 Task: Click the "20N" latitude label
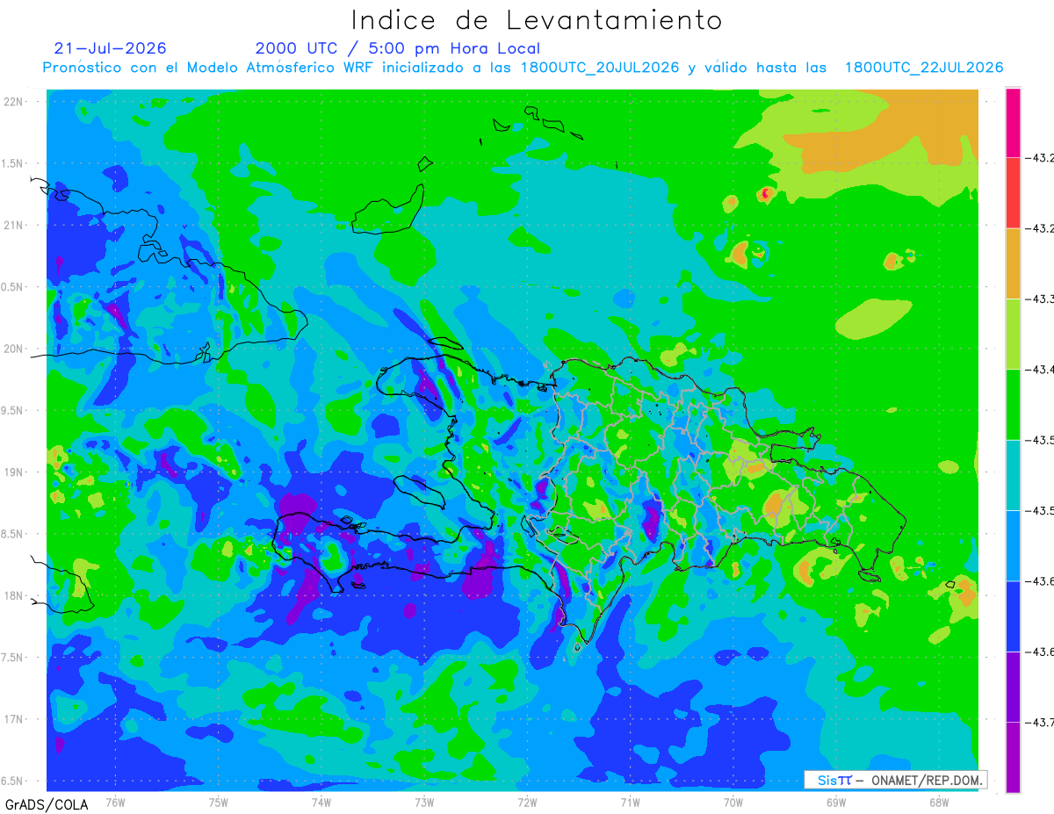[x=15, y=349]
